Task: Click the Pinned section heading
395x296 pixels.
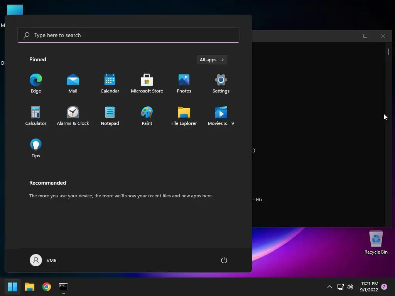Action: point(38,59)
